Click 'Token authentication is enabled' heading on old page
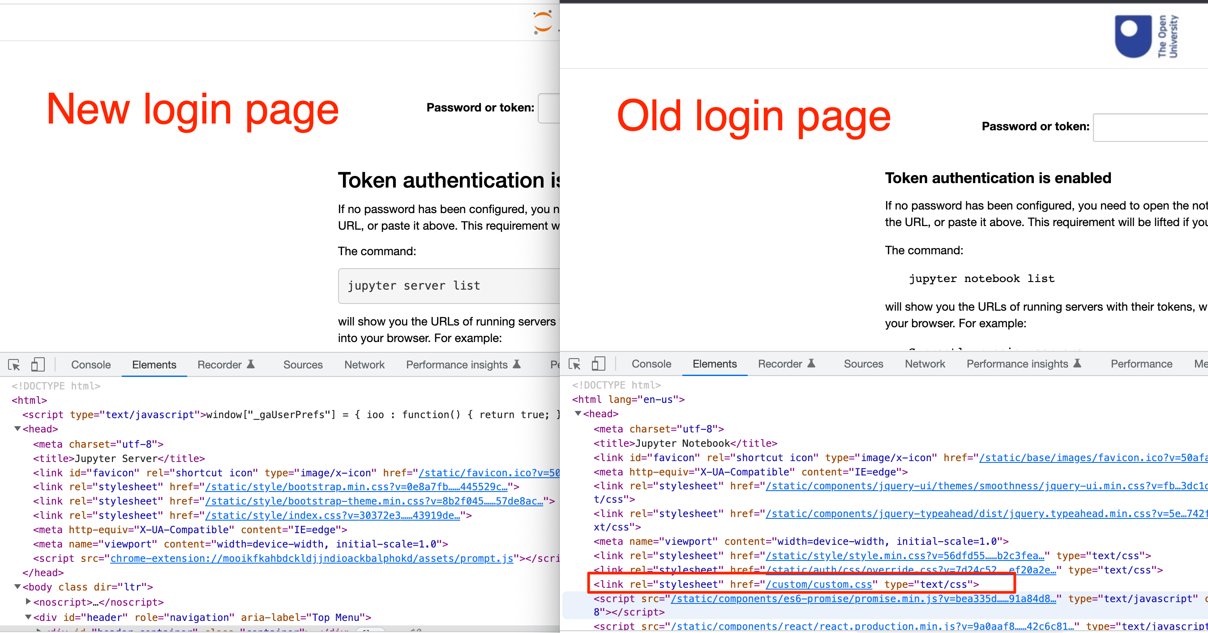The height and width of the screenshot is (633, 1208). click(x=998, y=178)
